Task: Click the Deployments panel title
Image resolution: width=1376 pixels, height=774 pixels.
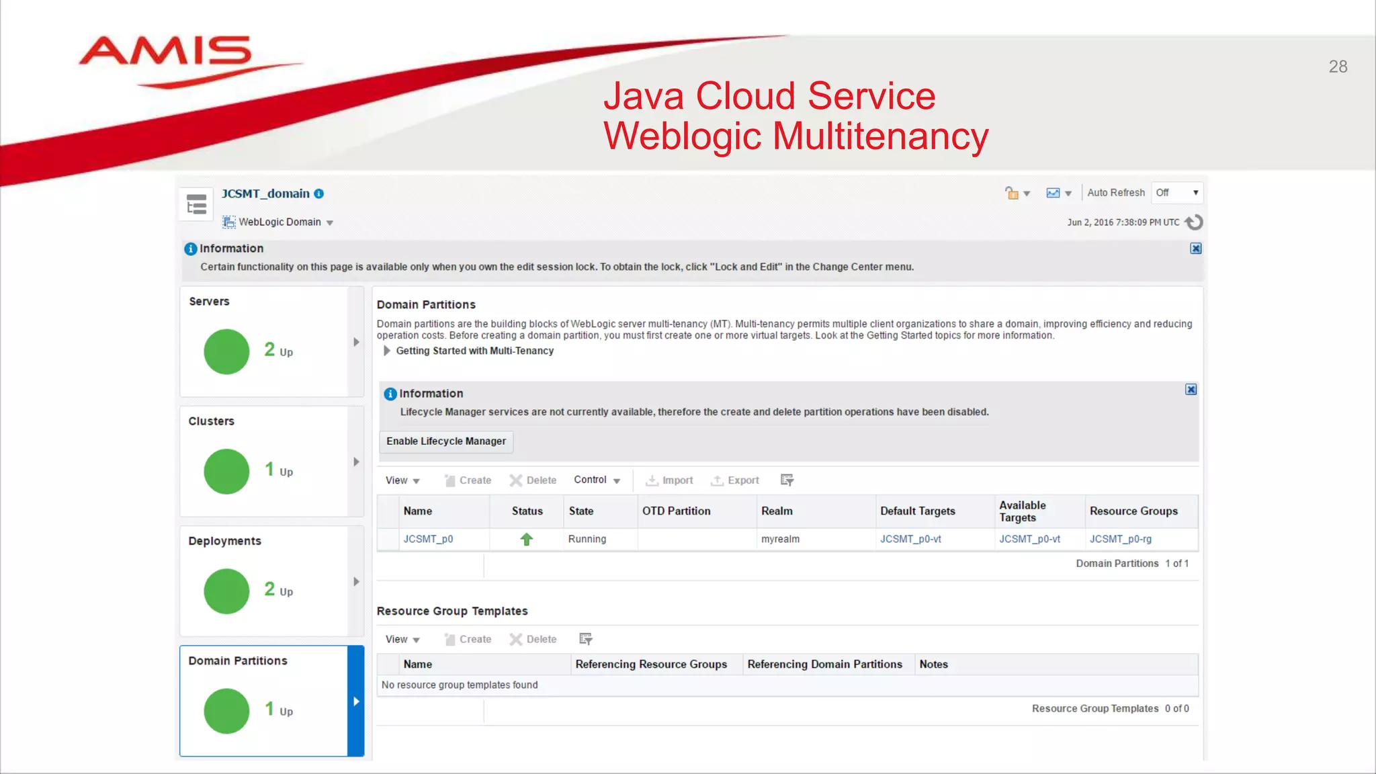Action: tap(224, 542)
